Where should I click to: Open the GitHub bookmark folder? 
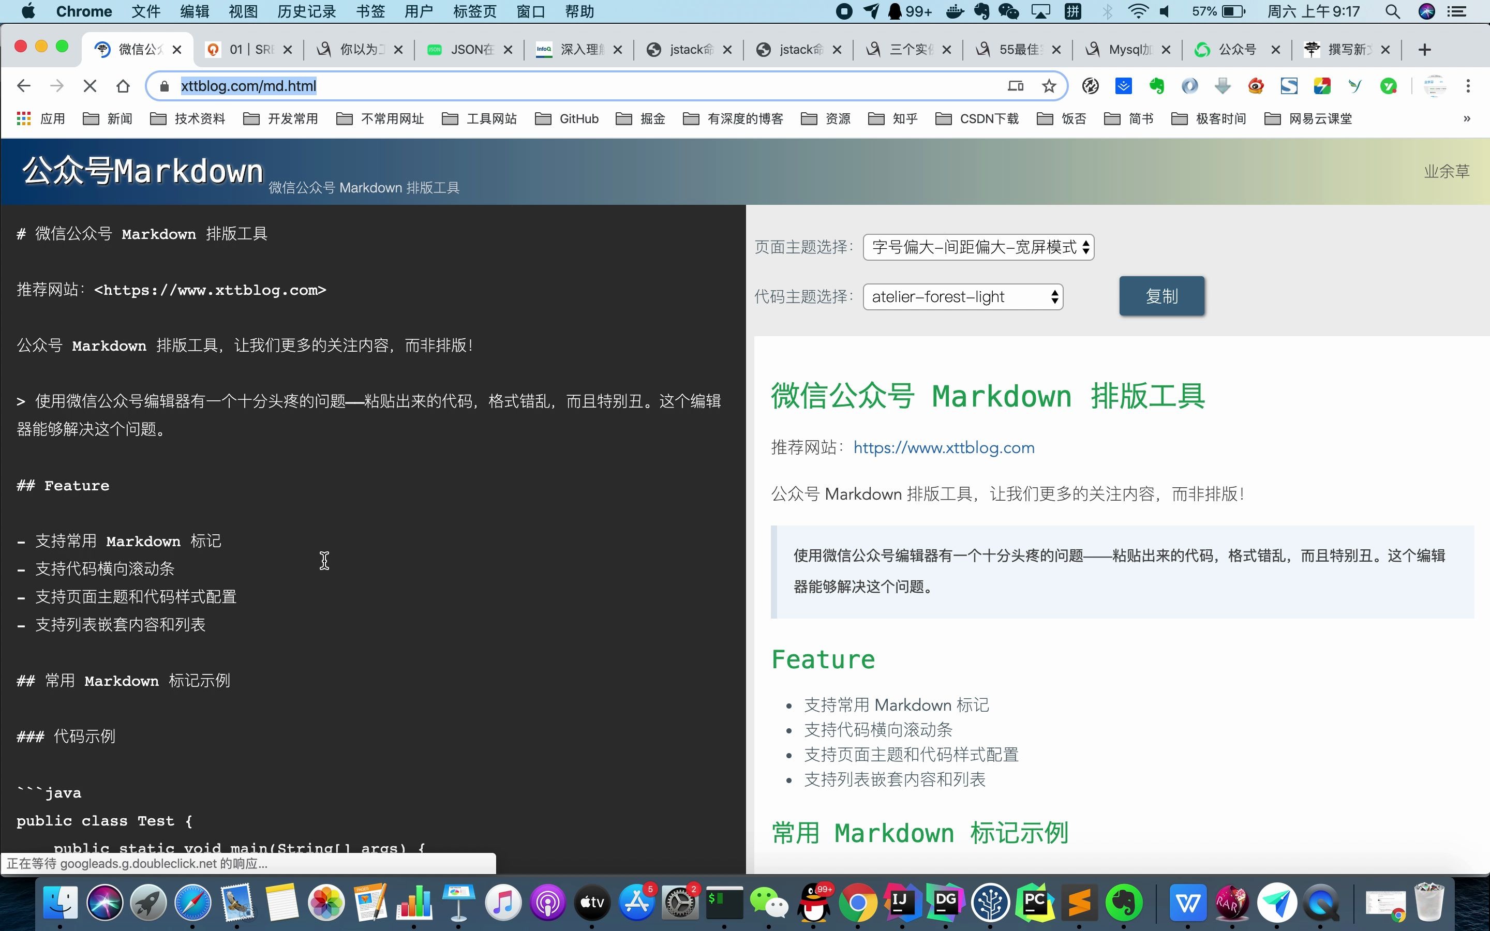coord(567,119)
